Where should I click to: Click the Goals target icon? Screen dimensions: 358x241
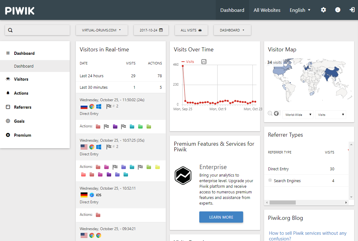pos(8,121)
